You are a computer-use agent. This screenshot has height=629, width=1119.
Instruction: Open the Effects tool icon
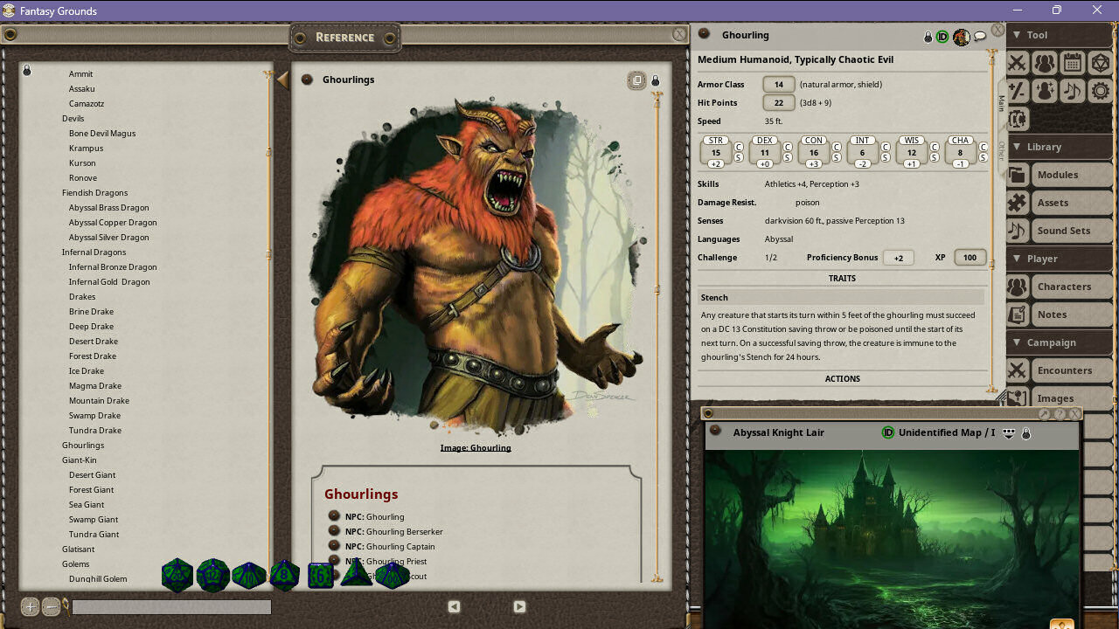coord(1045,91)
